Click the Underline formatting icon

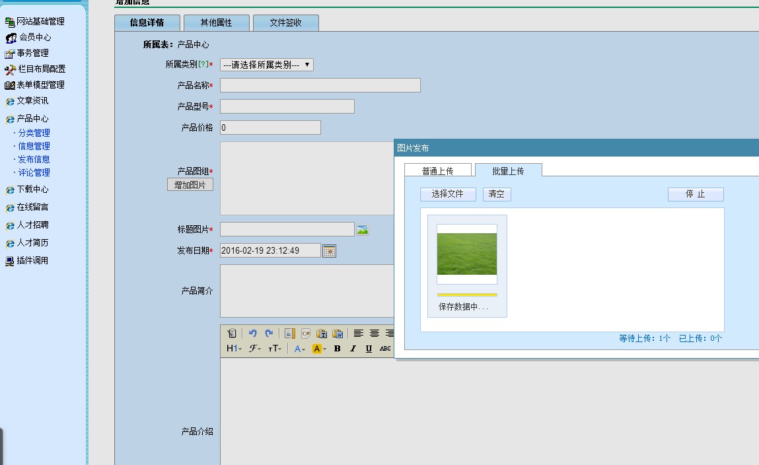pyautogui.click(x=369, y=349)
